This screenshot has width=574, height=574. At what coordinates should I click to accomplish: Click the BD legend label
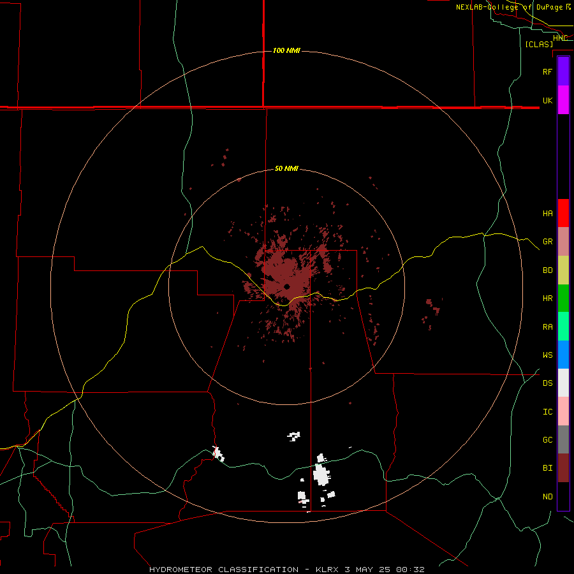tap(547, 270)
